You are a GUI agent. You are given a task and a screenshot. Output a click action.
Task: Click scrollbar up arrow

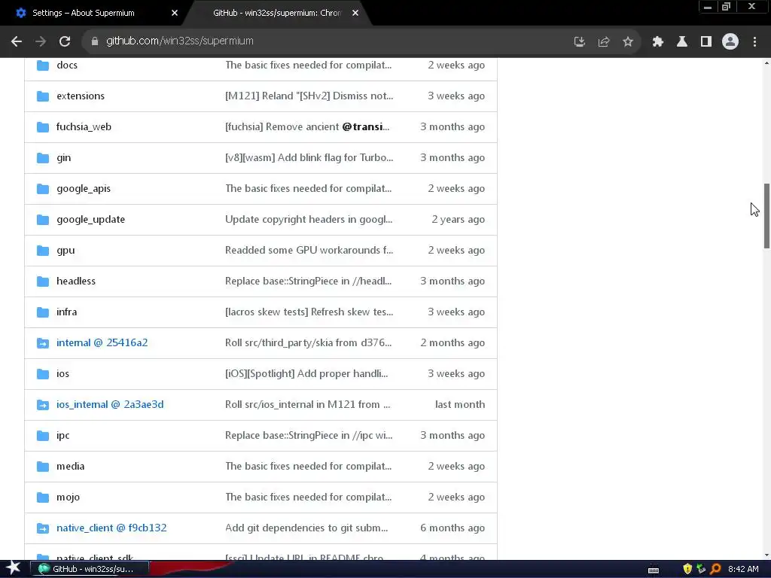[x=767, y=63]
